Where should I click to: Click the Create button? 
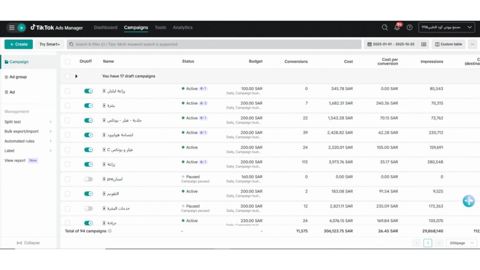click(x=19, y=45)
